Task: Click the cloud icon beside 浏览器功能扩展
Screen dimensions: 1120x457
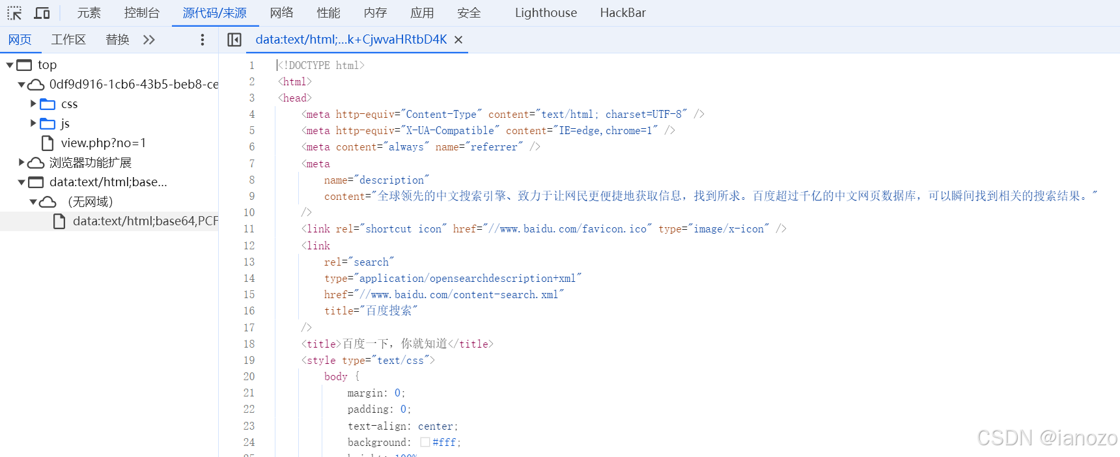Action: pos(36,163)
